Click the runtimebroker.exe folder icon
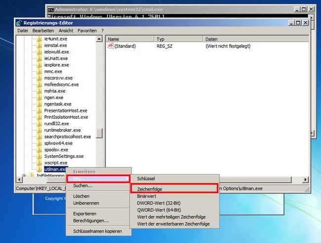Screen dimensions: 321x243 (x=40, y=130)
